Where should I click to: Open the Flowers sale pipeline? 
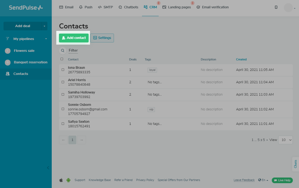[24, 51]
